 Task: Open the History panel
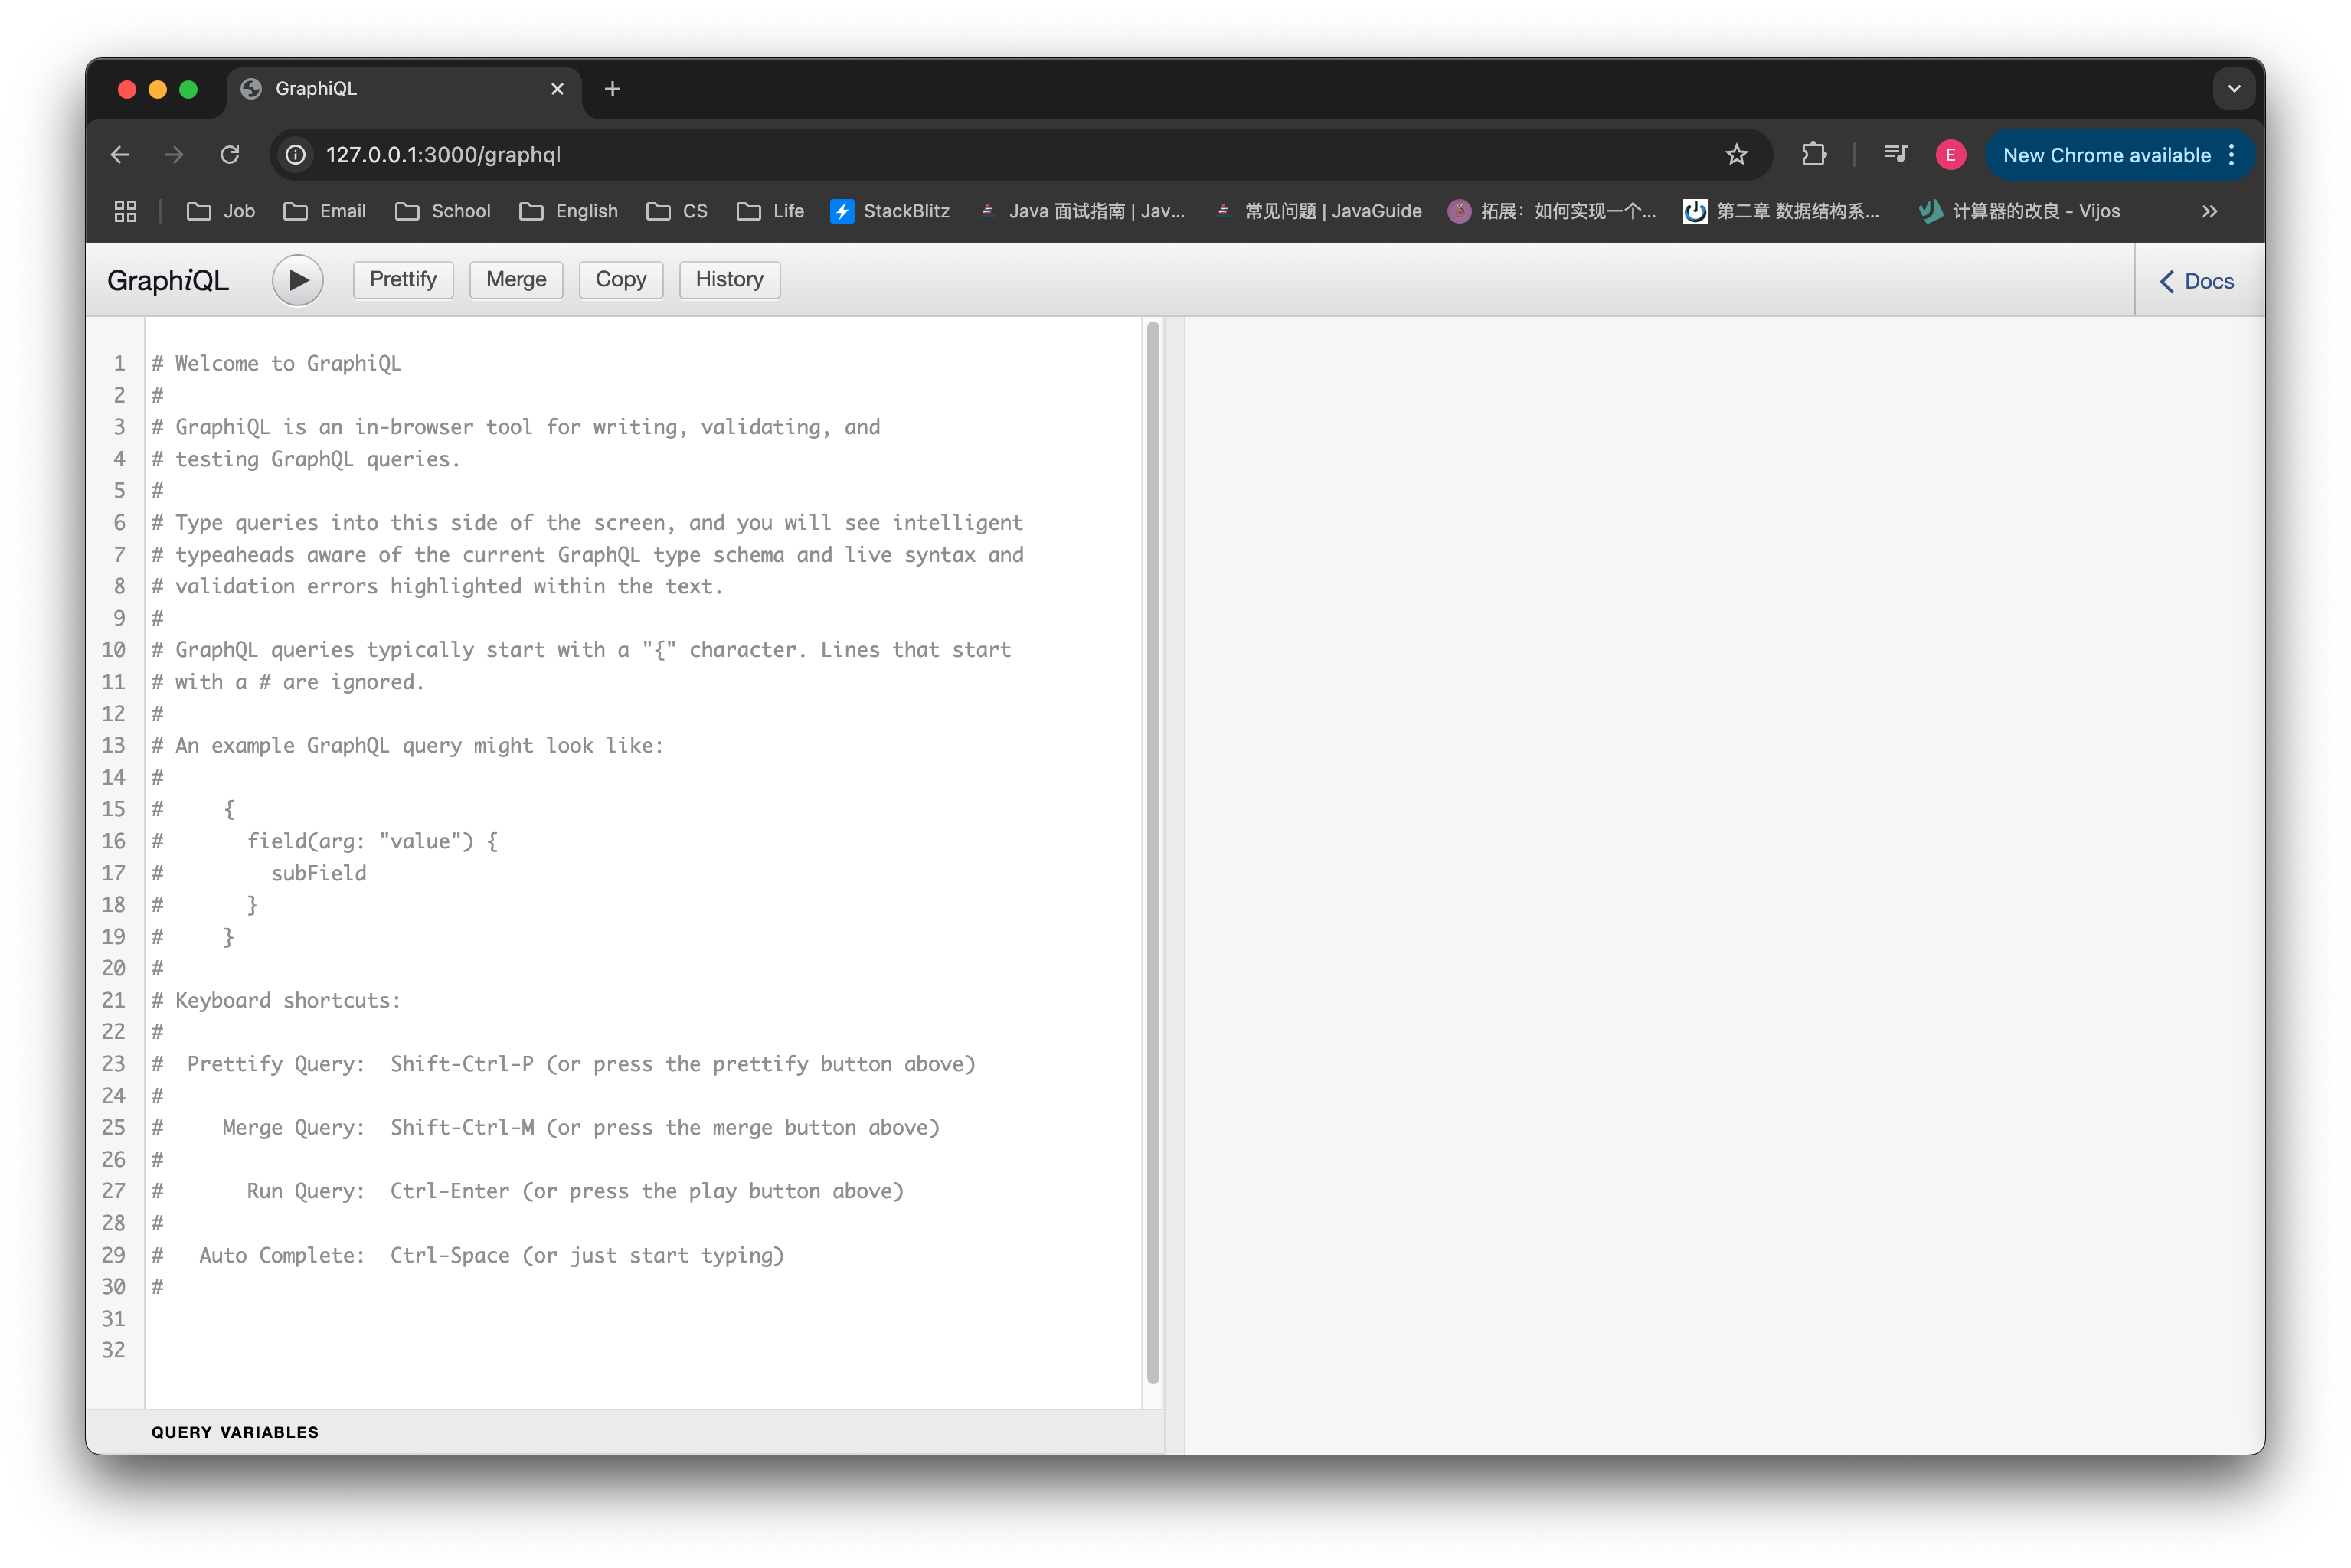[x=729, y=280]
